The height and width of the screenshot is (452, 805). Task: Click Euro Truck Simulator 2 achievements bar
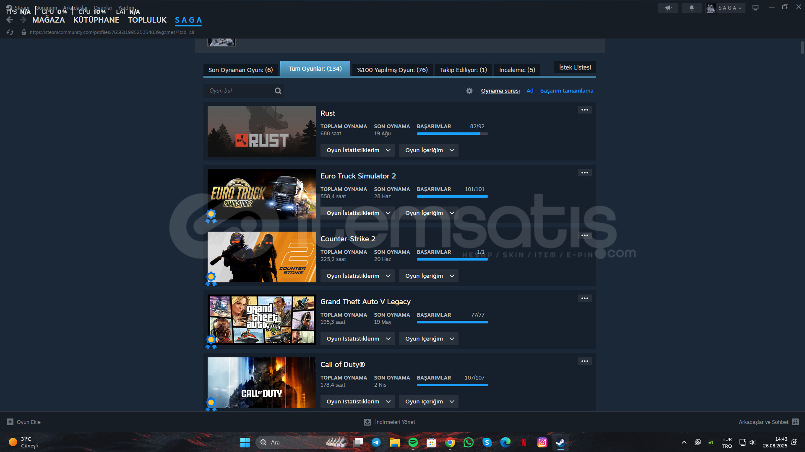(452, 196)
